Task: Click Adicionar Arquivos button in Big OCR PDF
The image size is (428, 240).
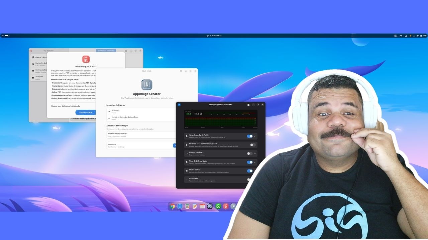Action: coord(106,51)
